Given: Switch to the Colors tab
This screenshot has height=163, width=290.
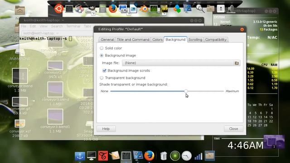Looking at the screenshot, I should pyautogui.click(x=157, y=39).
